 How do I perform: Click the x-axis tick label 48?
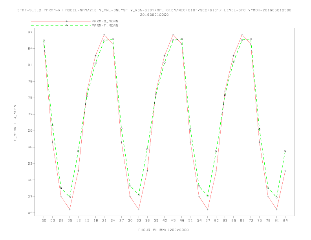coord(182,220)
